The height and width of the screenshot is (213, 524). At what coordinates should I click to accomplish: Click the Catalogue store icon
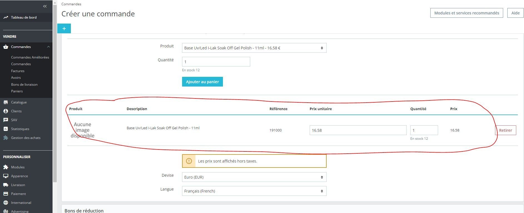point(6,102)
